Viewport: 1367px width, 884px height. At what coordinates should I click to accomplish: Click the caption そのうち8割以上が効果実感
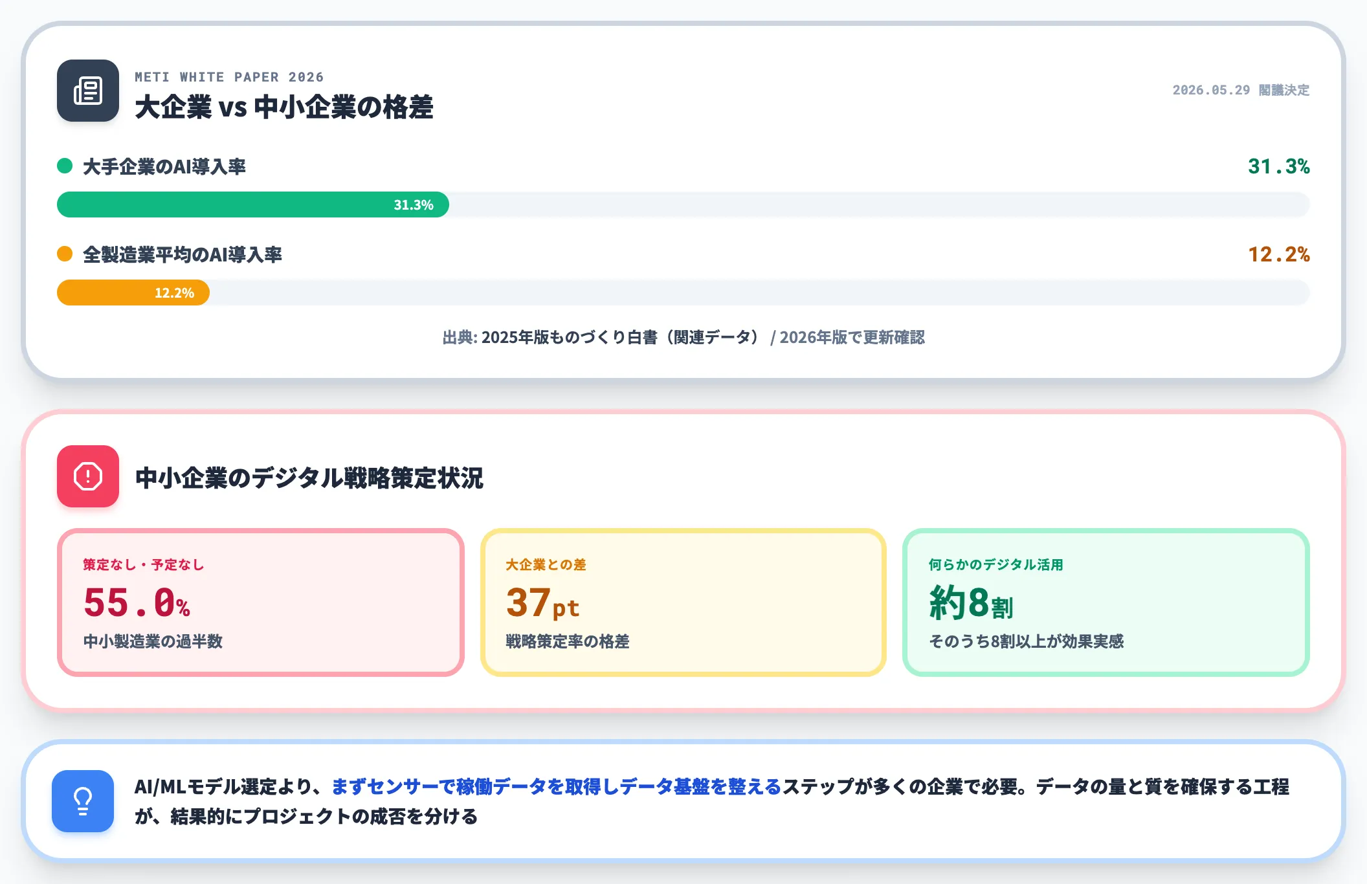(1026, 641)
